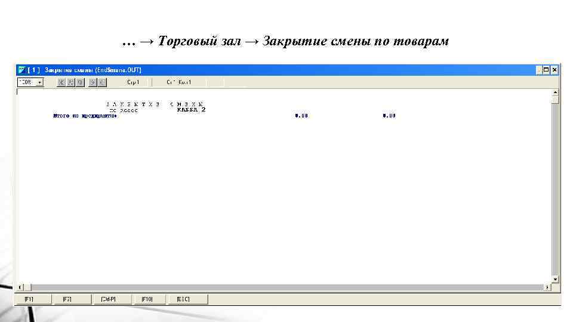Click the horizontal scrollbar thumb
The image size is (573, 322).
[28, 287]
